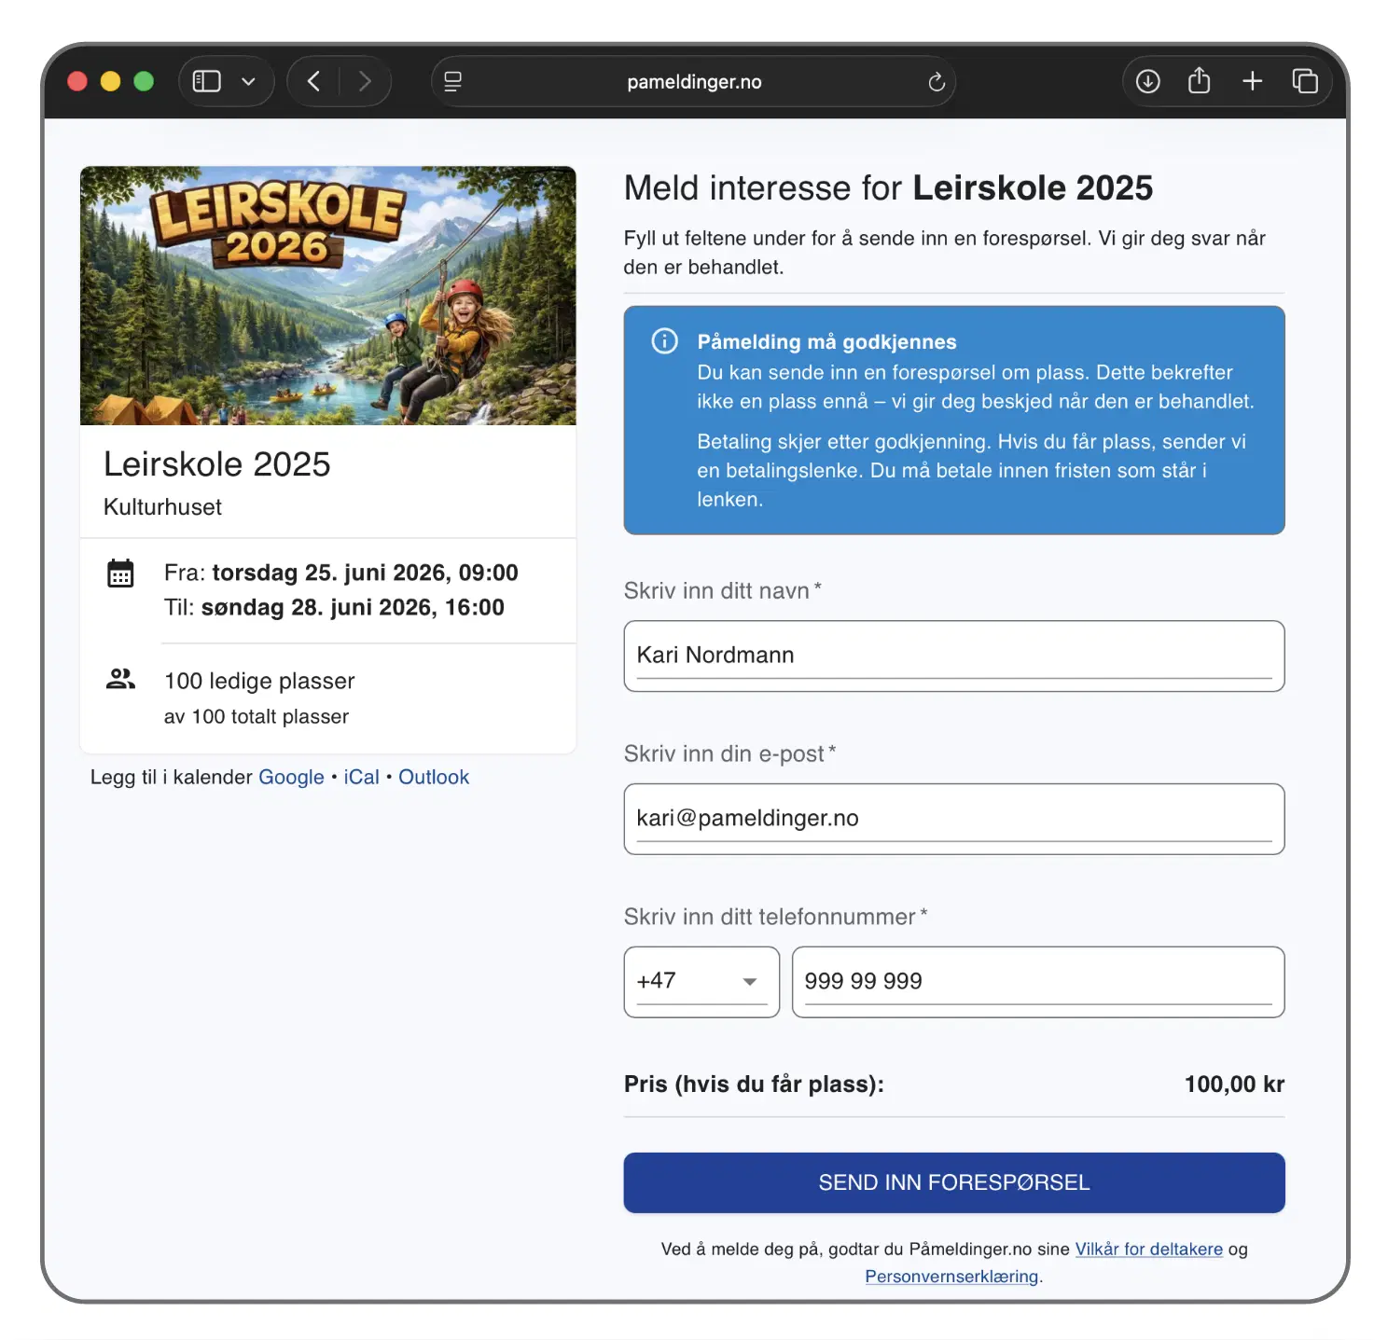Add event to Google calendar link
The height and width of the screenshot is (1340, 1388).
point(291,778)
